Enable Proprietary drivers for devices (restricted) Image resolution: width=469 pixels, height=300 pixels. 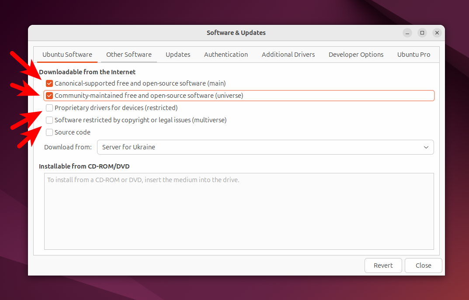click(x=49, y=108)
